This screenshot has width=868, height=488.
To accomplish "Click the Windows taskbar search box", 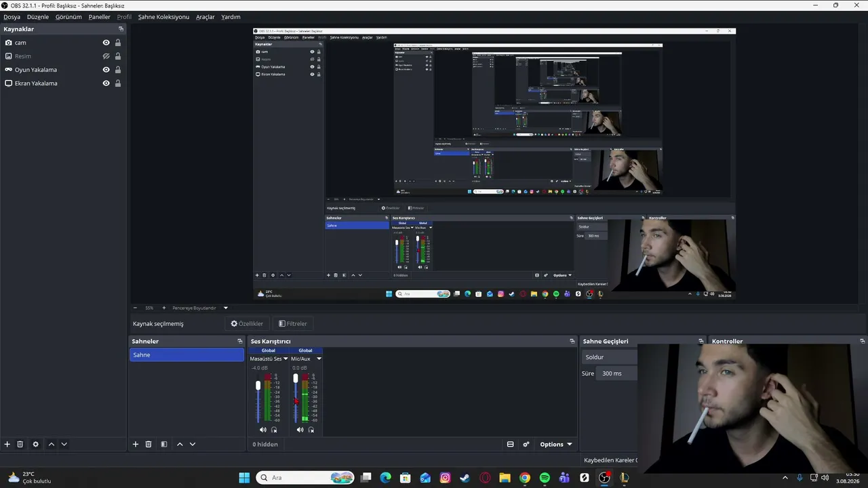I will (x=304, y=478).
